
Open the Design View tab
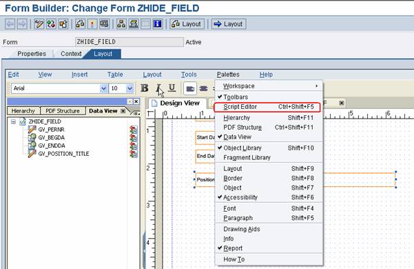point(177,103)
